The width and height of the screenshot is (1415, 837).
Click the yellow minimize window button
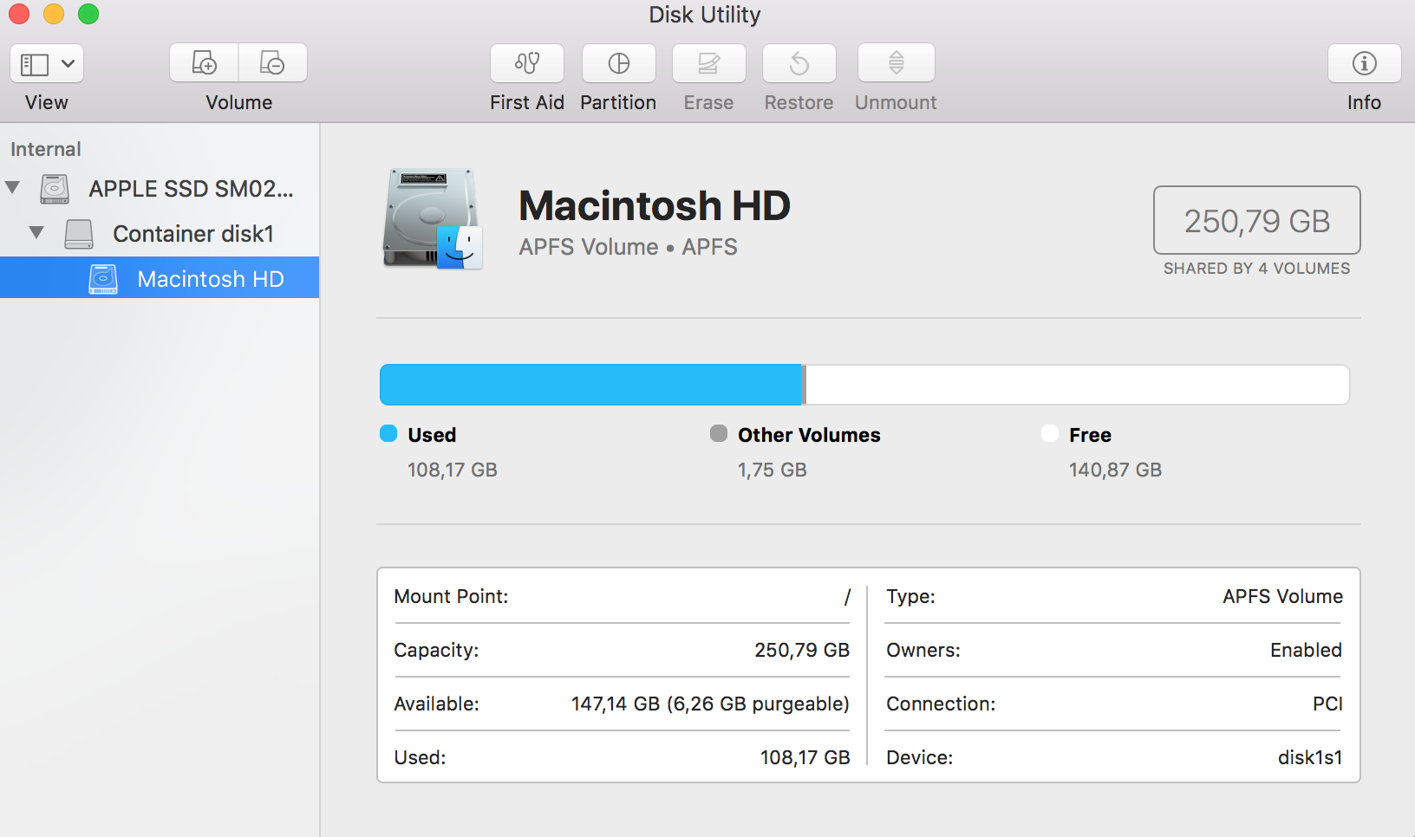(54, 14)
